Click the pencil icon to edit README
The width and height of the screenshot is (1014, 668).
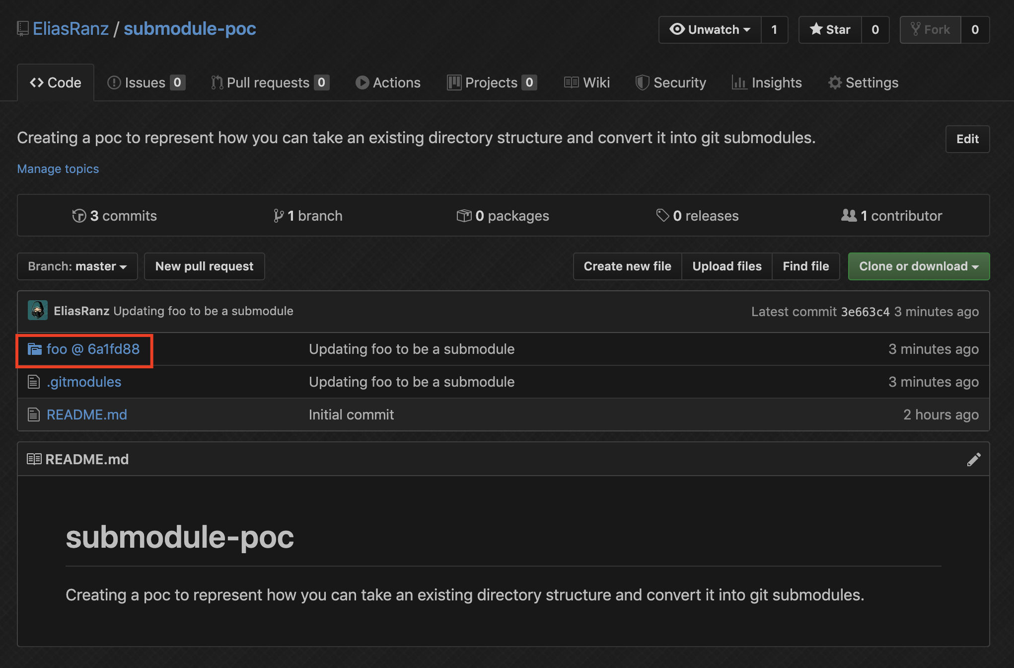[x=974, y=460]
